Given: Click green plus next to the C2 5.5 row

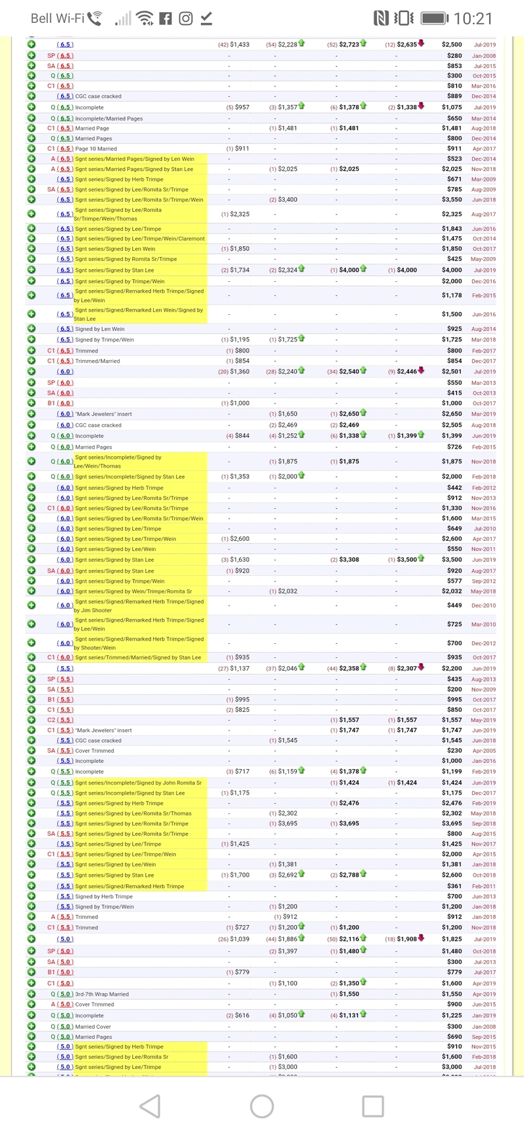Looking at the screenshot, I should tap(31, 719).
